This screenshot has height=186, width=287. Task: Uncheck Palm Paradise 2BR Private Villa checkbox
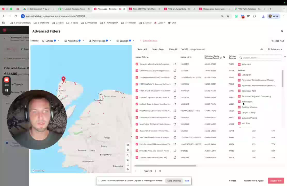click(x=137, y=144)
